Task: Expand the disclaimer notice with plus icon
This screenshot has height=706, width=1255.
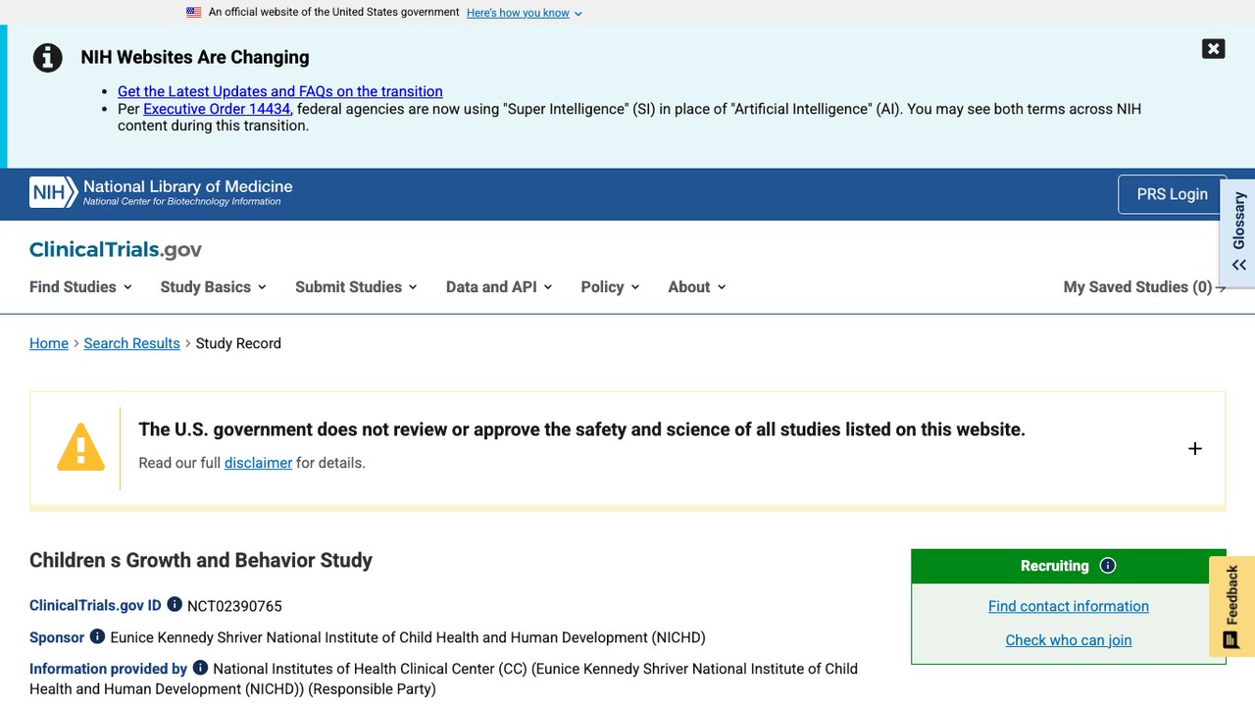Action: click(x=1195, y=449)
